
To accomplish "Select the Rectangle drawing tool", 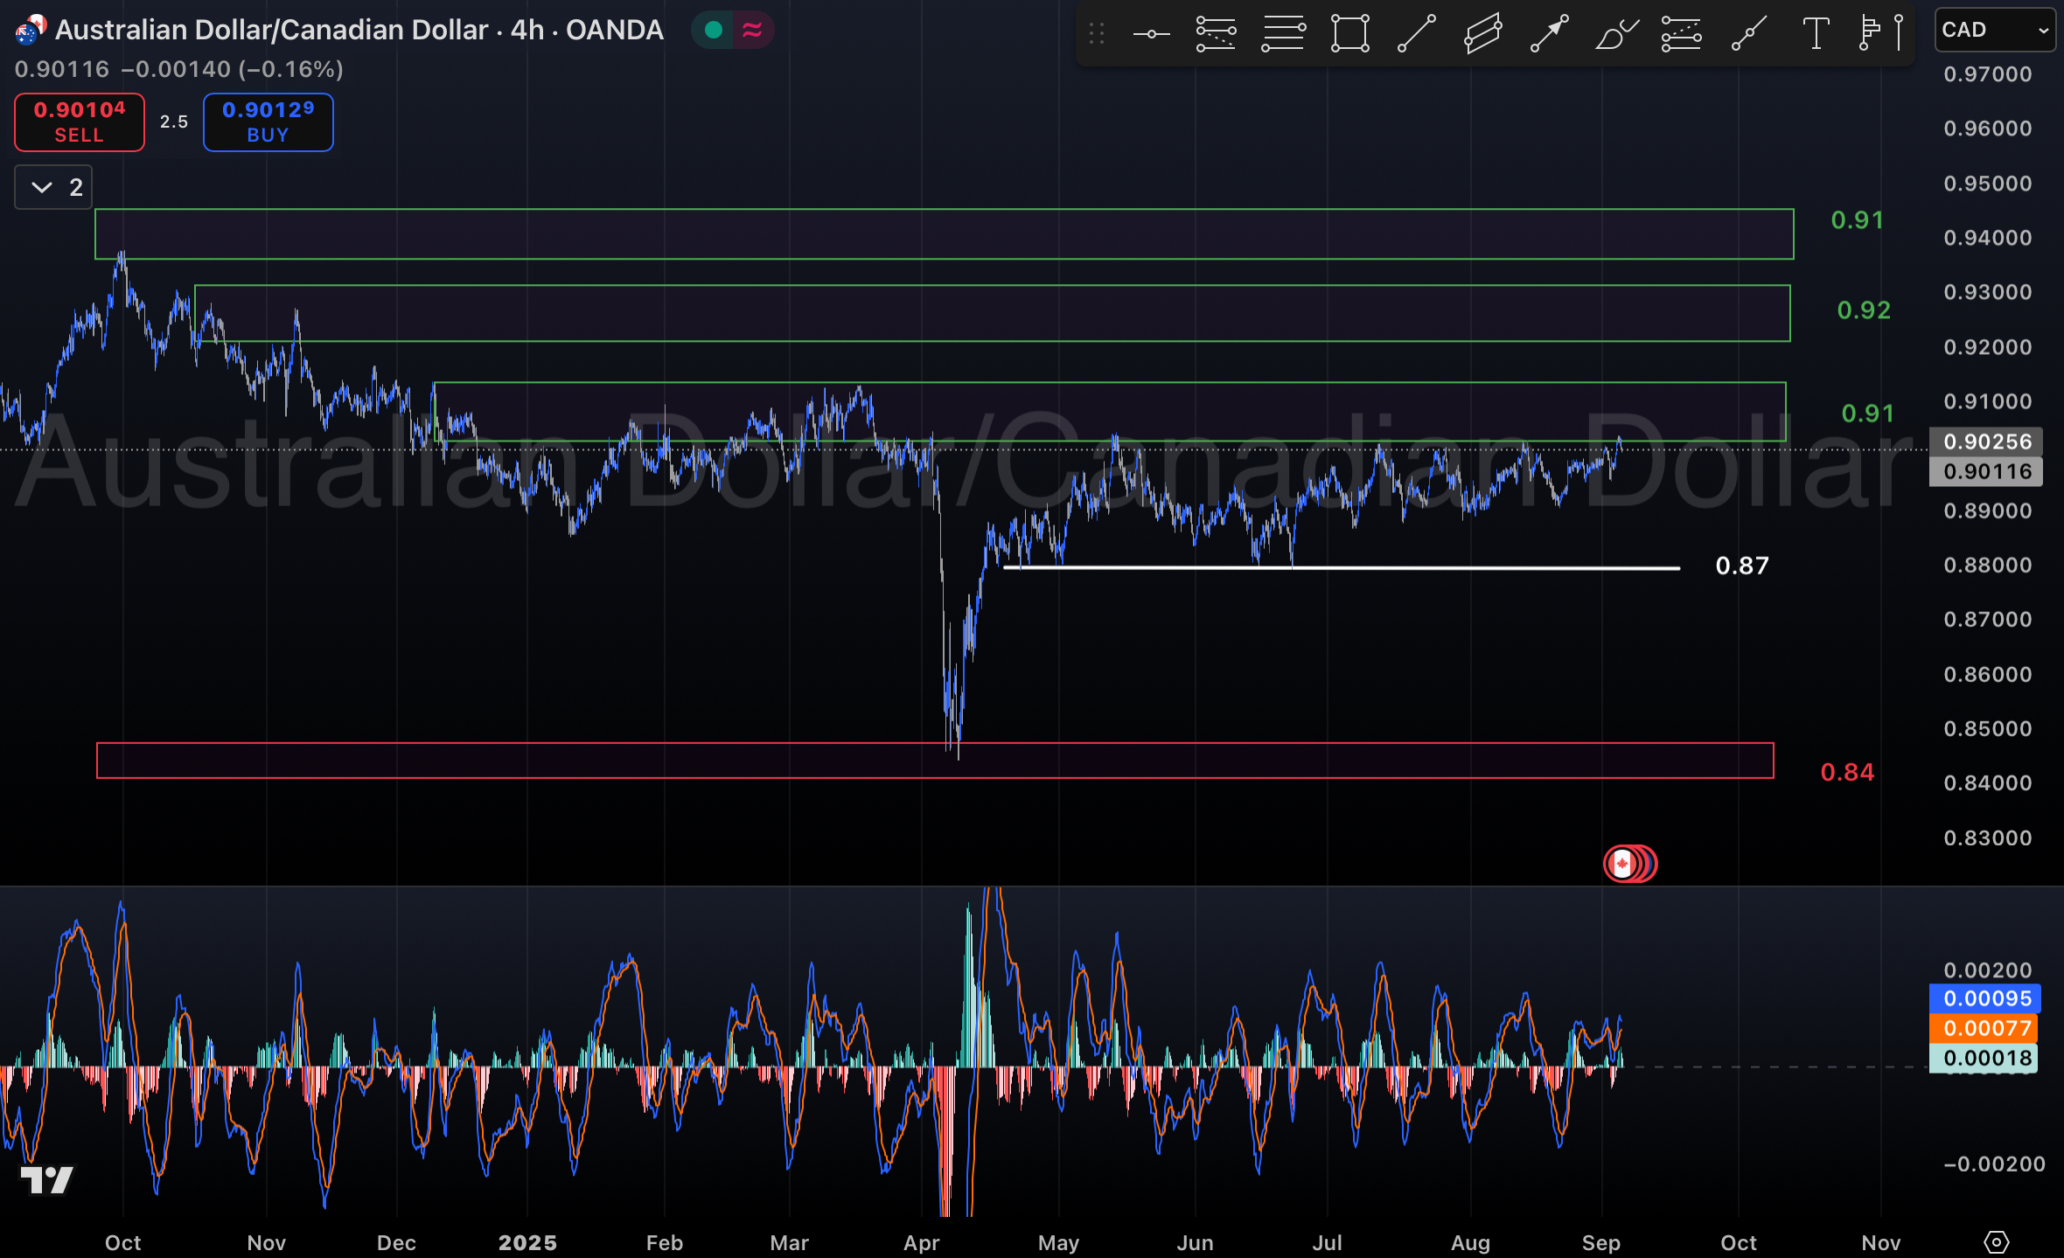I will click(1349, 32).
